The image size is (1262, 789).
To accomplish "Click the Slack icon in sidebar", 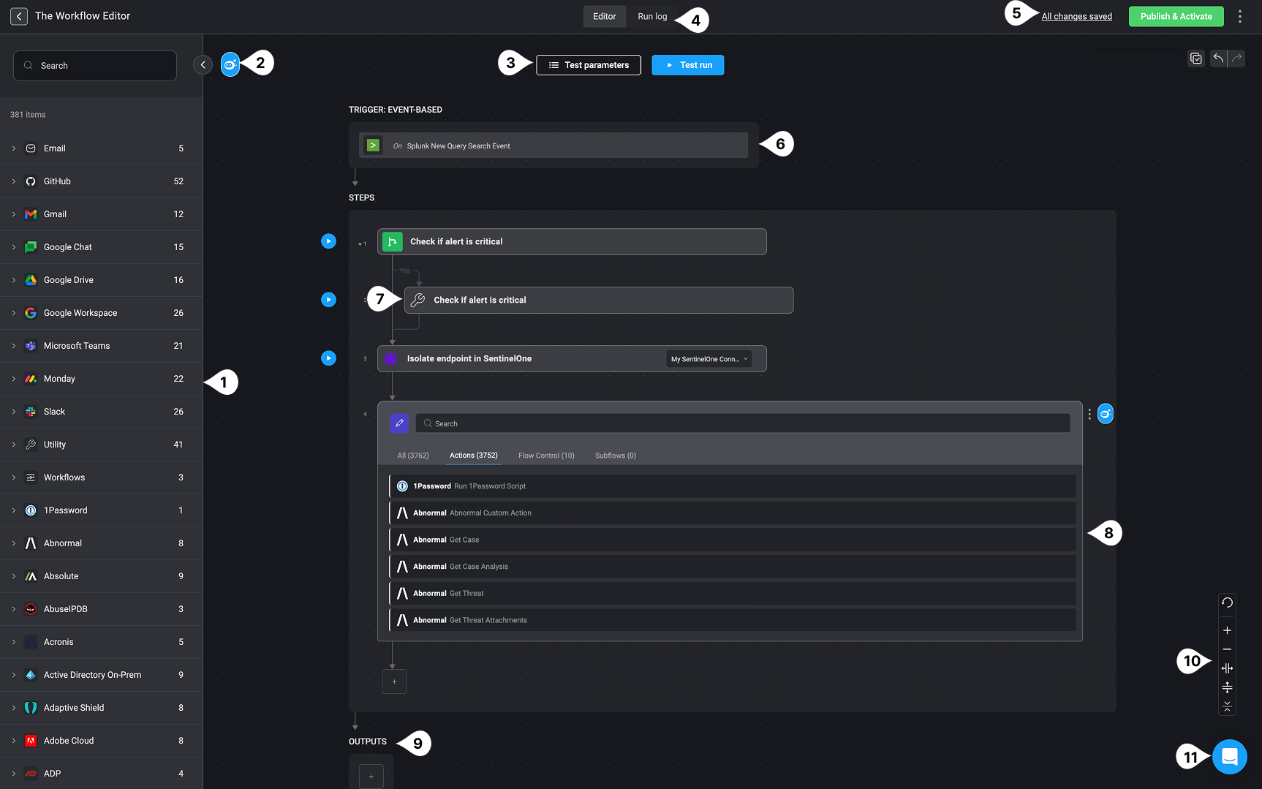I will [31, 412].
